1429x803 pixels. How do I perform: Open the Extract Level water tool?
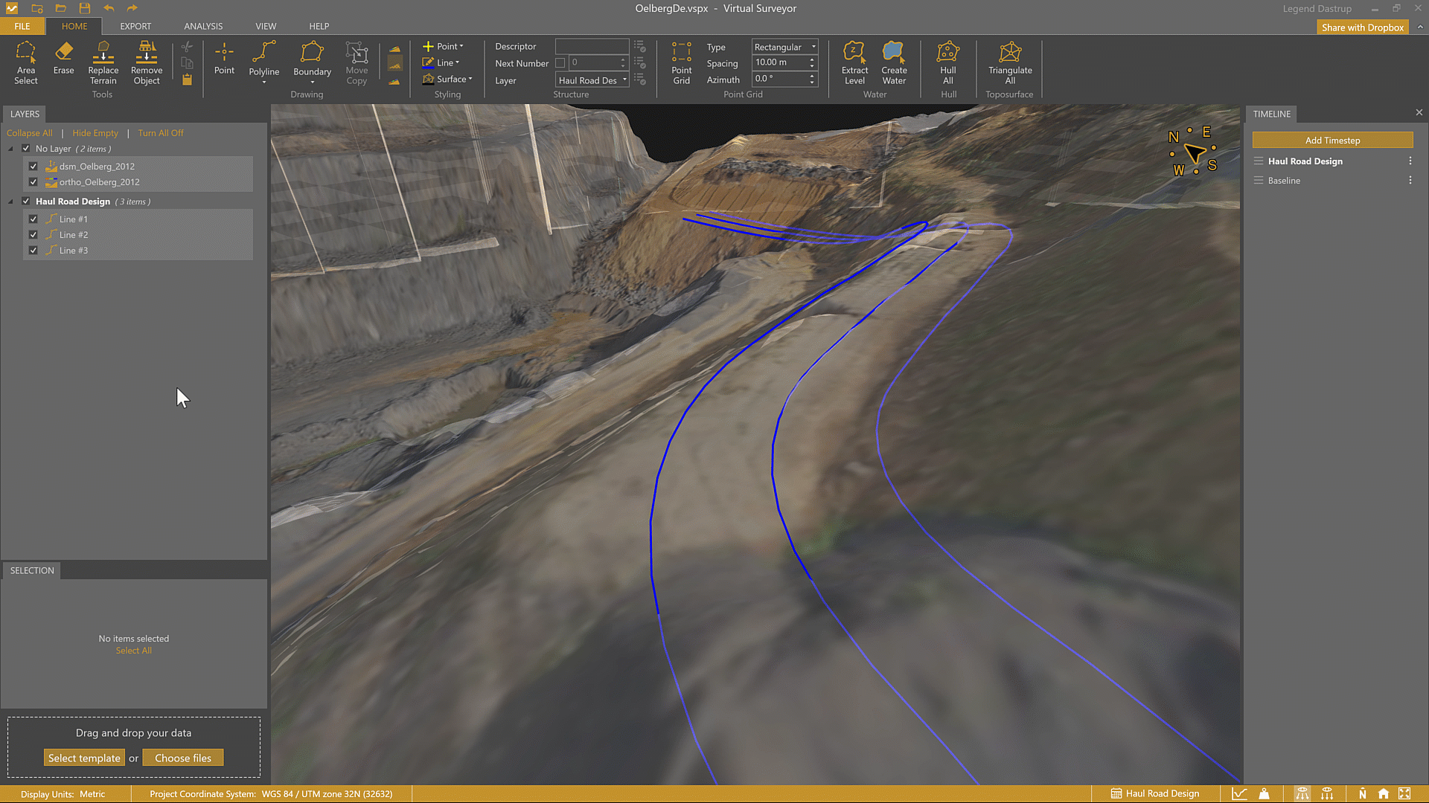(x=854, y=62)
